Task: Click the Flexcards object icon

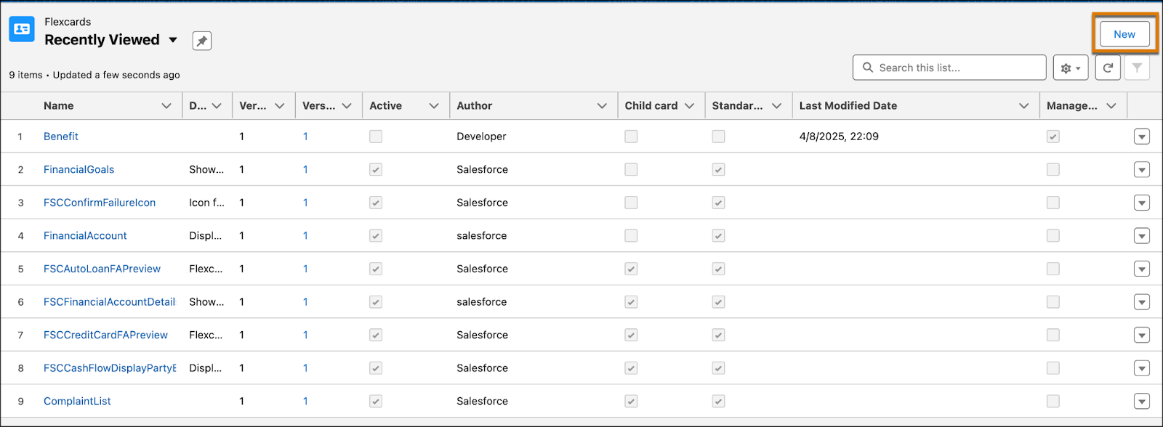Action: (22, 29)
